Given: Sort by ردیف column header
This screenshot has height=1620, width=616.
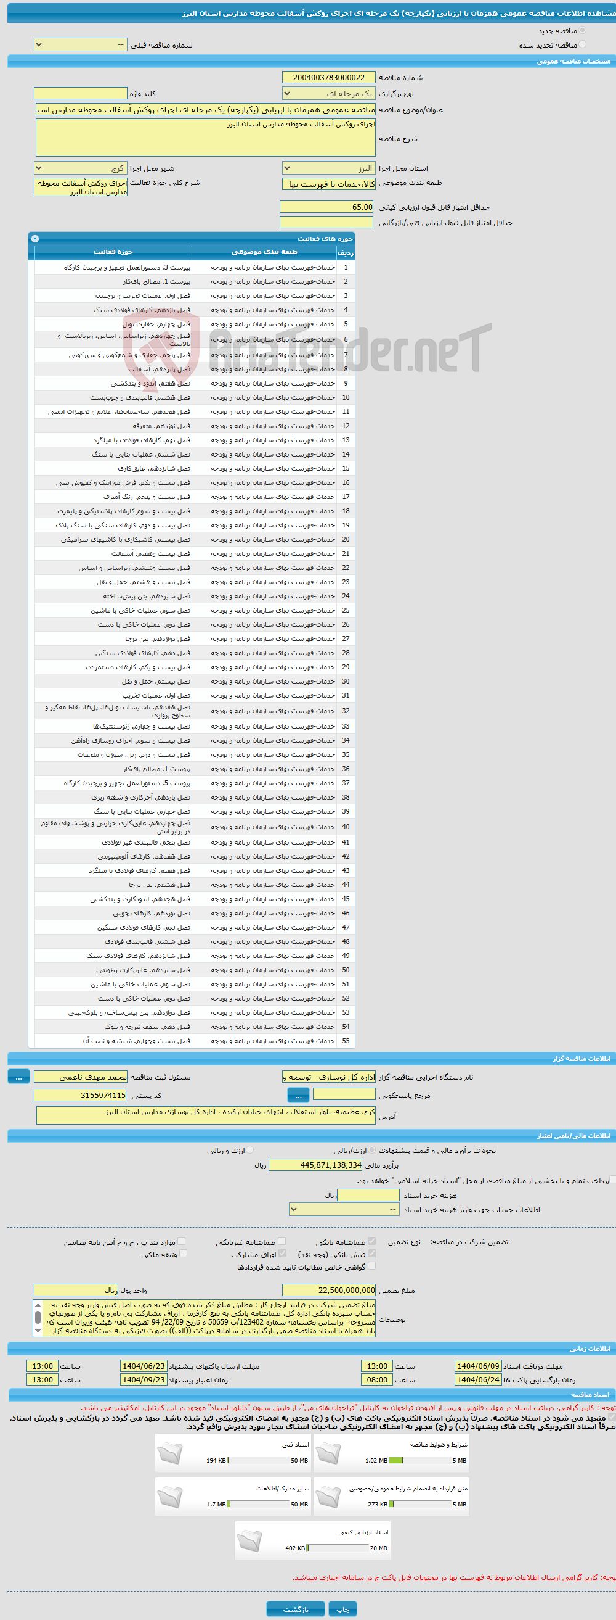Looking at the screenshot, I should [346, 252].
